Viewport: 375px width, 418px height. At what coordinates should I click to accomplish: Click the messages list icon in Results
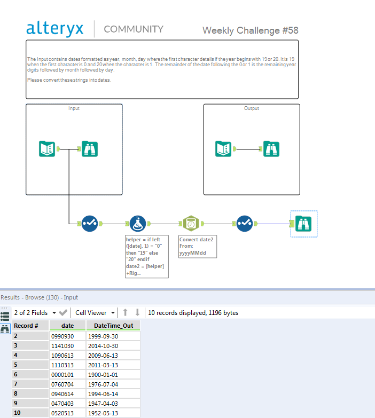tap(5, 317)
